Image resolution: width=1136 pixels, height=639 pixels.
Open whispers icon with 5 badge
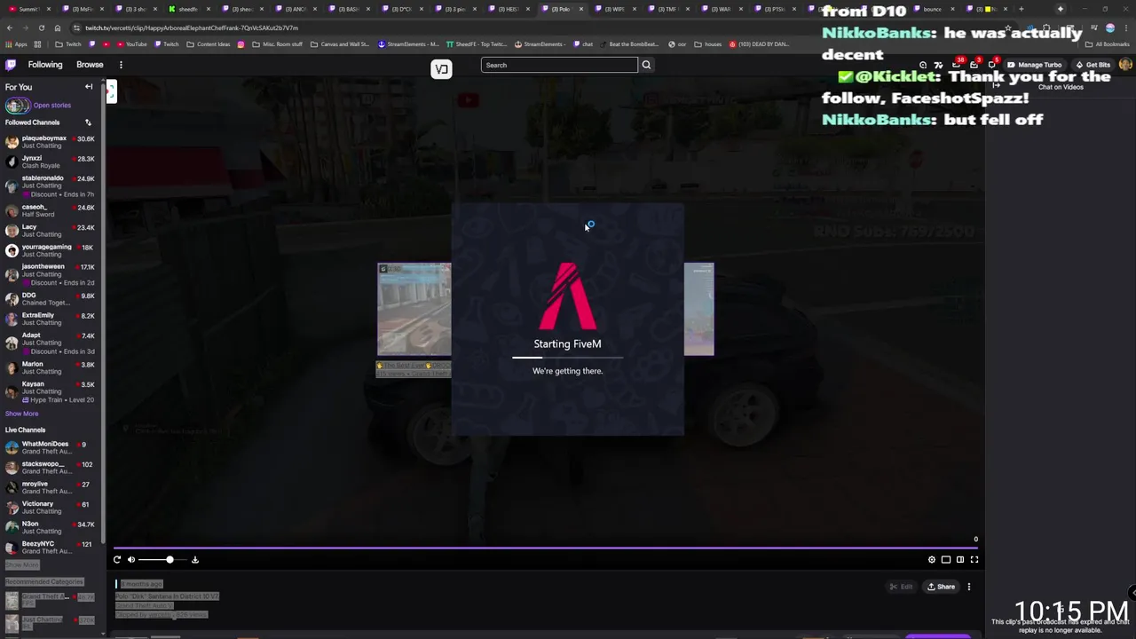[x=992, y=65]
